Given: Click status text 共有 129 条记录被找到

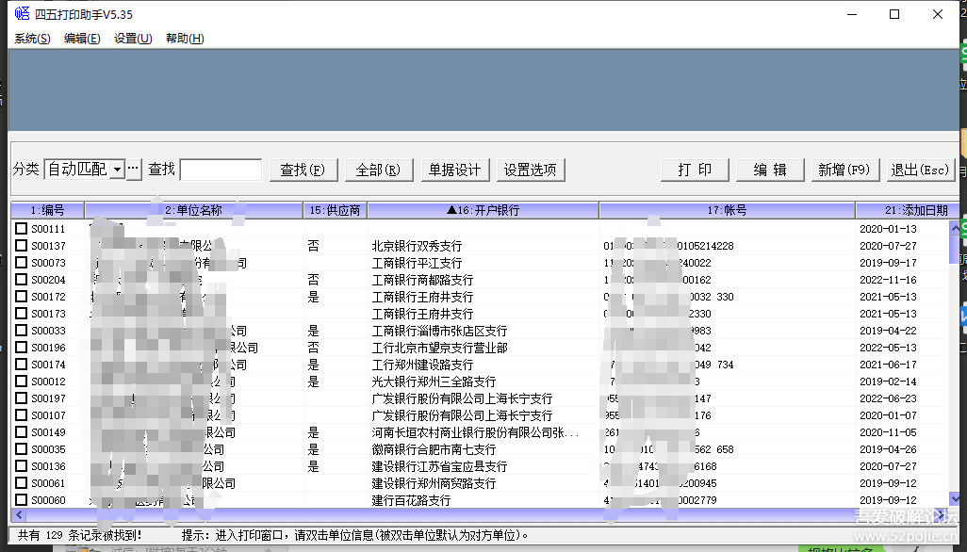Looking at the screenshot, I should [79, 535].
